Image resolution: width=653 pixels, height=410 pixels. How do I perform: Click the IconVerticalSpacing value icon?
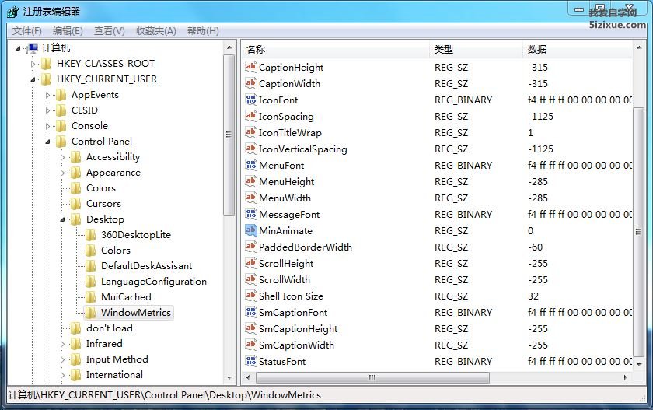tap(250, 149)
